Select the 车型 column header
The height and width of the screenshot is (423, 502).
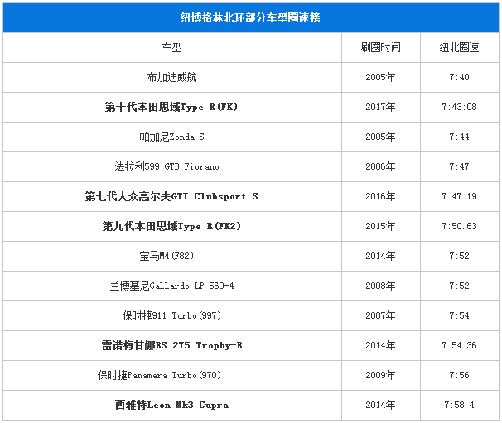pyautogui.click(x=171, y=47)
